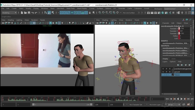Toggle wireframe on shaded in right viewport

coord(151,23)
